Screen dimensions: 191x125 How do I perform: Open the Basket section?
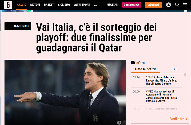[49, 5]
